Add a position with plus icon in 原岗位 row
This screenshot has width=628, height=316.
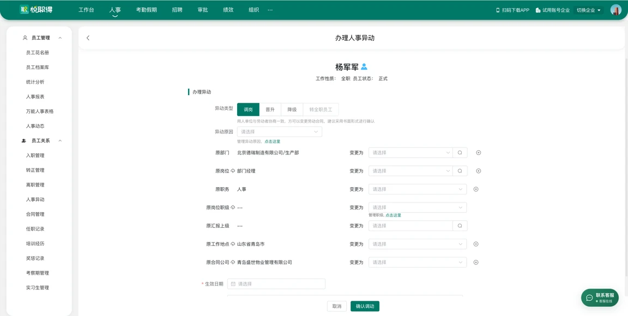[x=478, y=171]
